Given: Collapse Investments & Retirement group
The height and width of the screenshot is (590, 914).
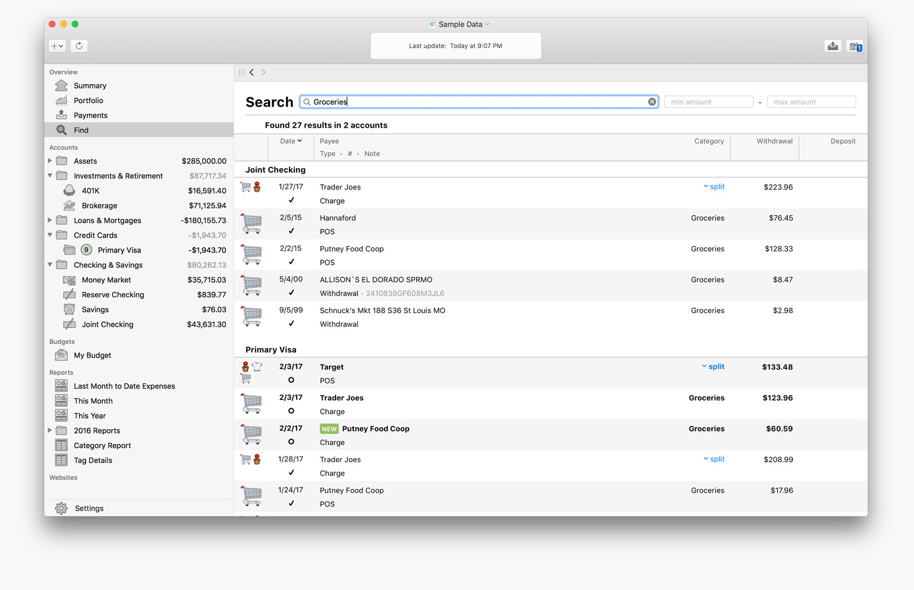Looking at the screenshot, I should coord(50,175).
